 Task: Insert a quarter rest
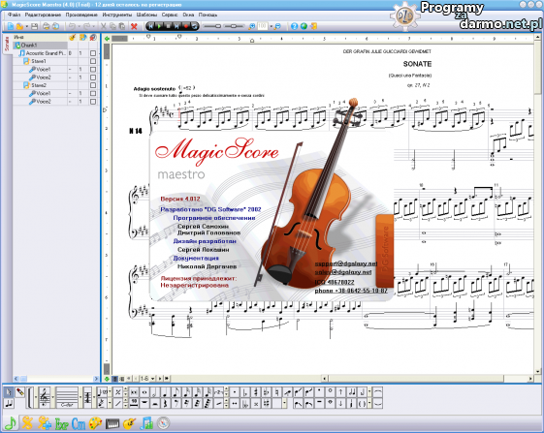pos(166,403)
